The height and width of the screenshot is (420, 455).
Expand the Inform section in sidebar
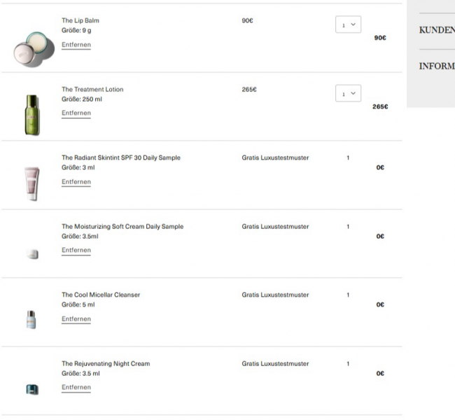[x=436, y=67]
